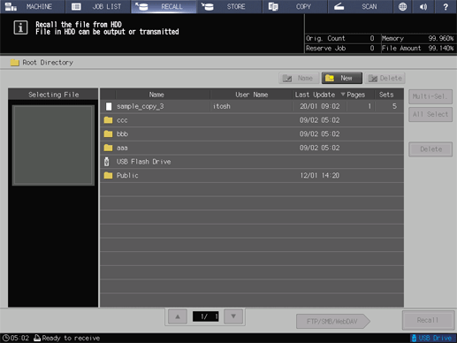Create a New folder

(342, 78)
